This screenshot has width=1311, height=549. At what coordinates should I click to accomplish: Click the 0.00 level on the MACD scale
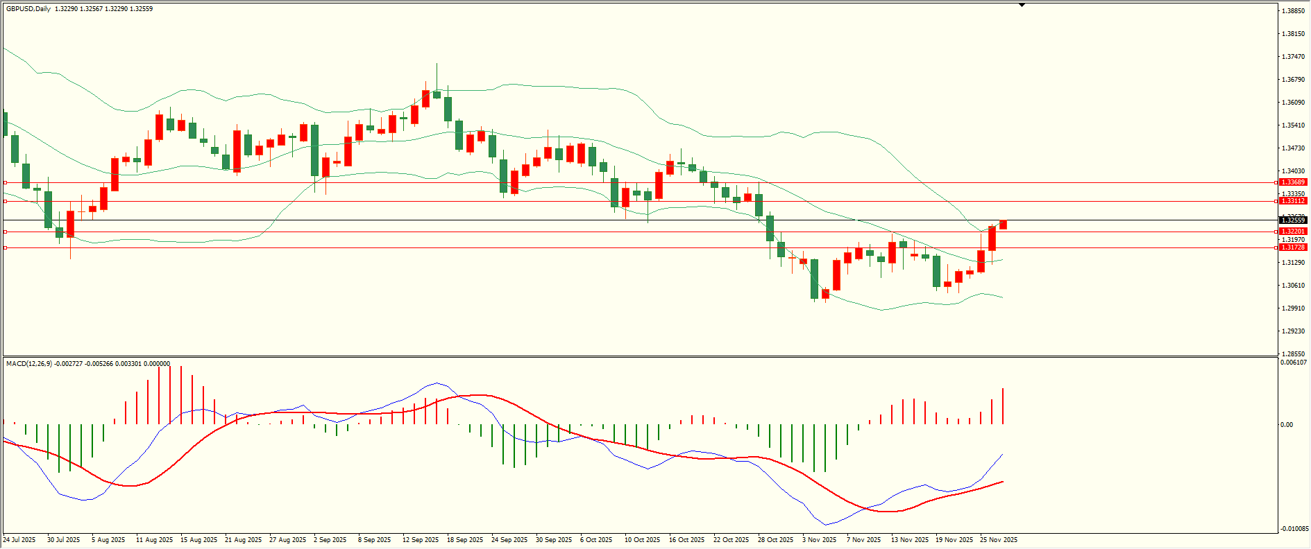tap(1287, 424)
